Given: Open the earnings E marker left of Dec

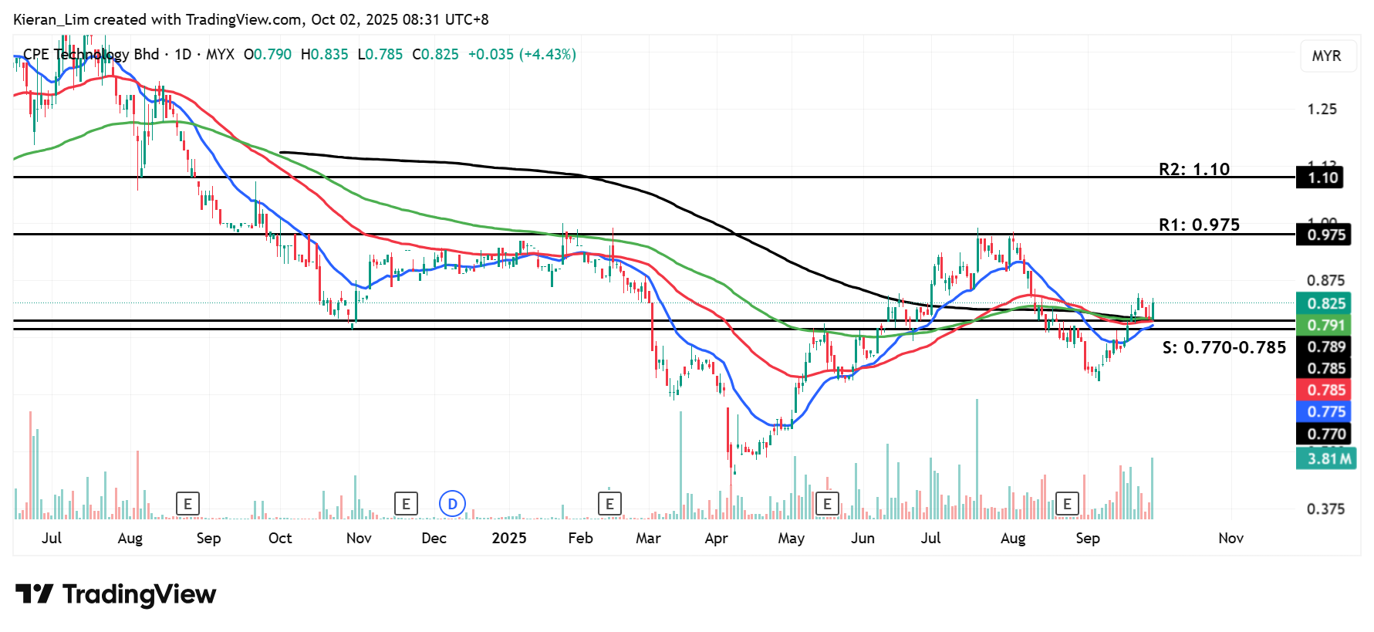Looking at the screenshot, I should (406, 504).
